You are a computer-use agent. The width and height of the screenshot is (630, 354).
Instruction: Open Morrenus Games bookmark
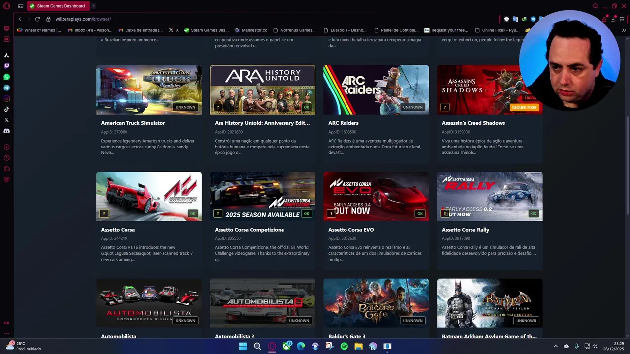(294, 30)
